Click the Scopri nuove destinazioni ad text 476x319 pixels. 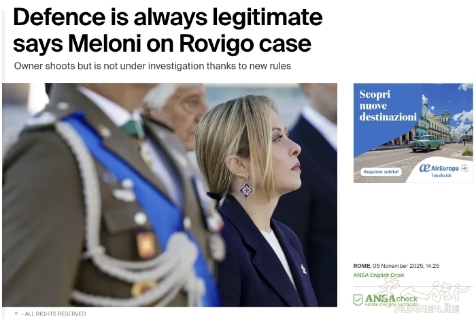pos(388,105)
